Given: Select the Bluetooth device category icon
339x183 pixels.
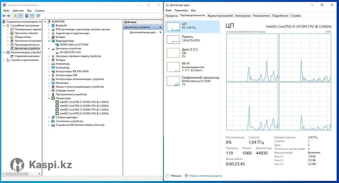Looking at the screenshot, I should point(53,26).
